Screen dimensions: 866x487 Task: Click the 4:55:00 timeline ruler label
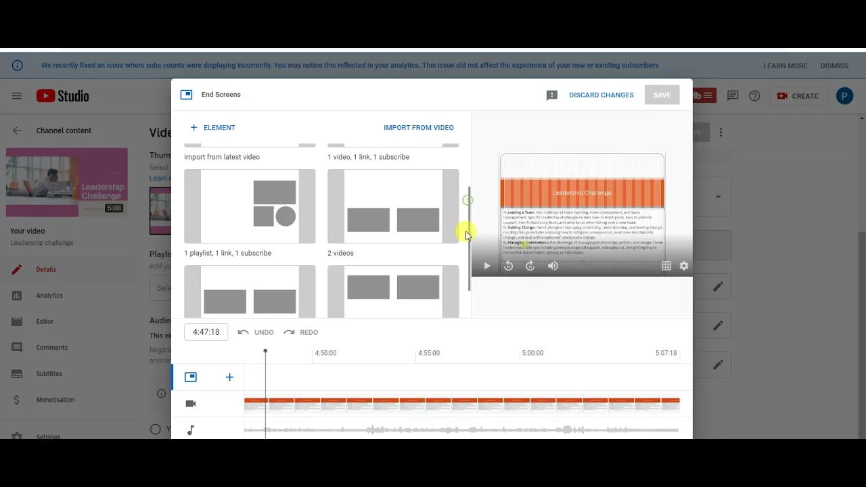click(x=429, y=353)
